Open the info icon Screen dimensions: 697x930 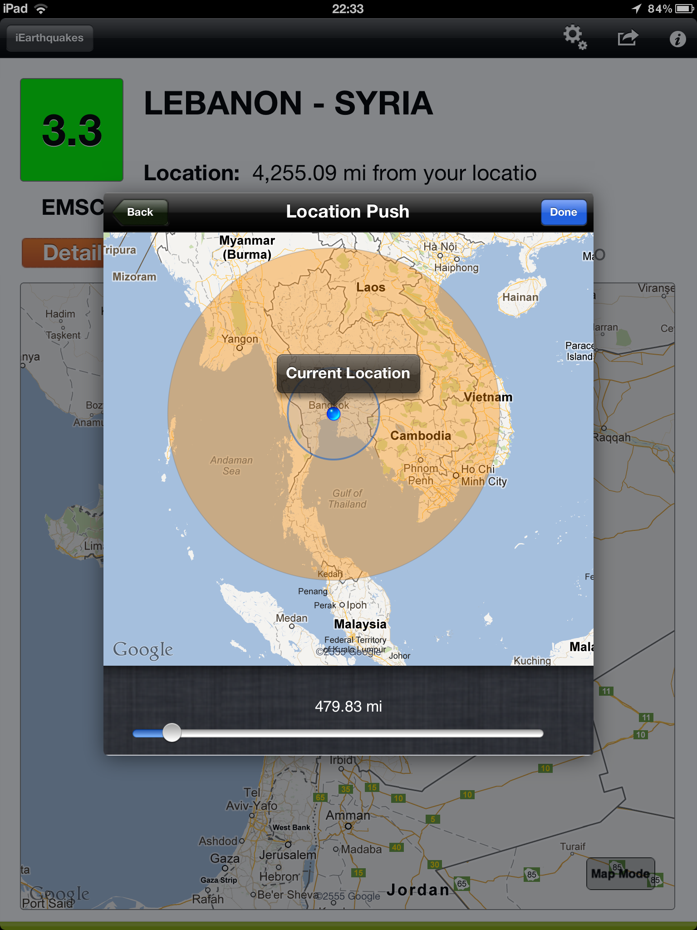tap(677, 39)
